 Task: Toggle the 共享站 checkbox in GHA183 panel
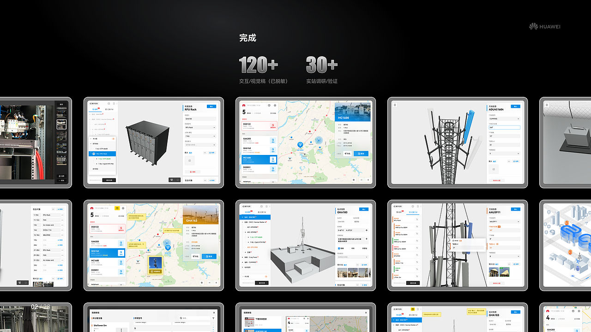[x=361, y=249]
